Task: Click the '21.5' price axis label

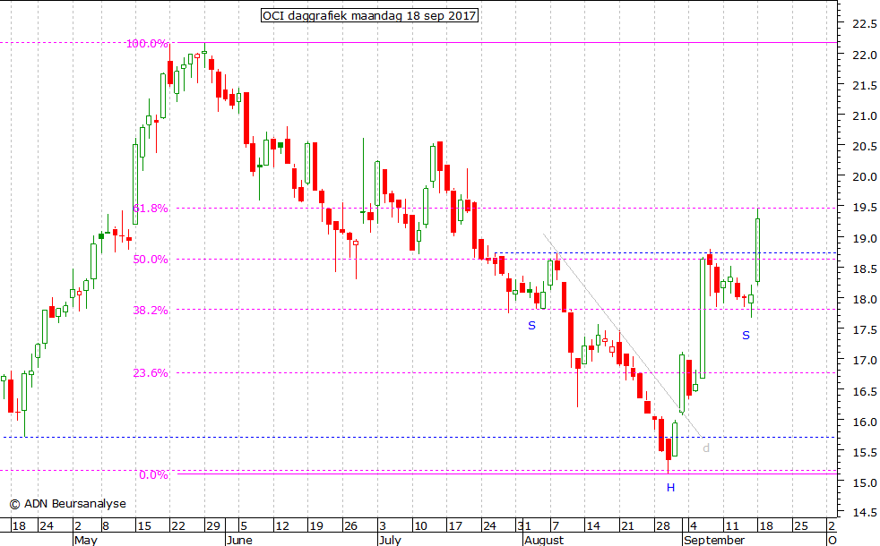Action: click(x=864, y=85)
